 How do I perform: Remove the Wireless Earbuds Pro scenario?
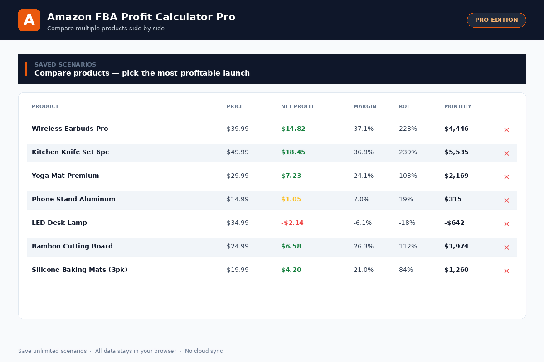tap(506, 130)
